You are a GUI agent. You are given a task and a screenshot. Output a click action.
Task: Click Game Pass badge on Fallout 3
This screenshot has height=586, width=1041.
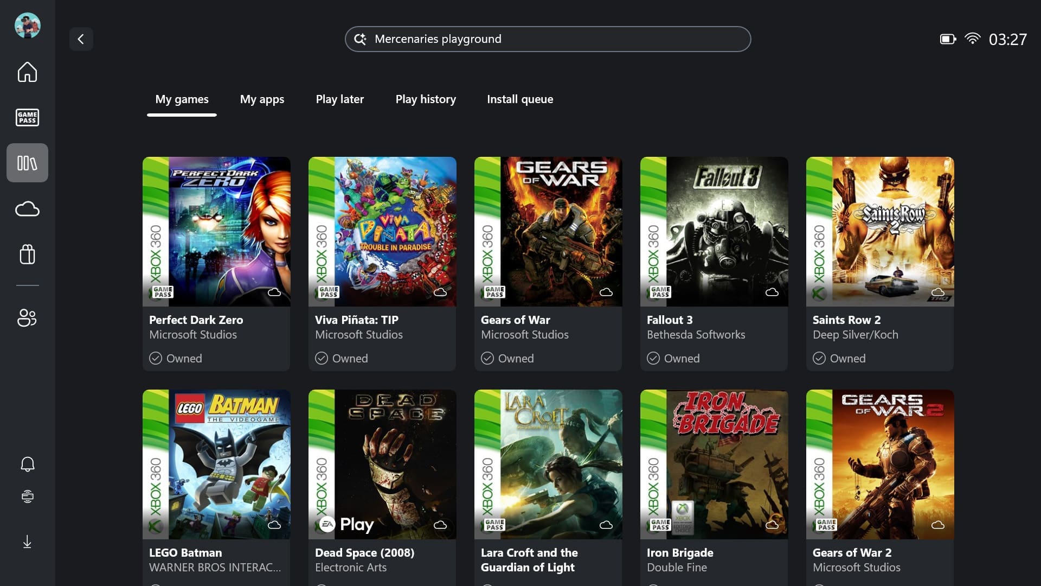click(660, 292)
